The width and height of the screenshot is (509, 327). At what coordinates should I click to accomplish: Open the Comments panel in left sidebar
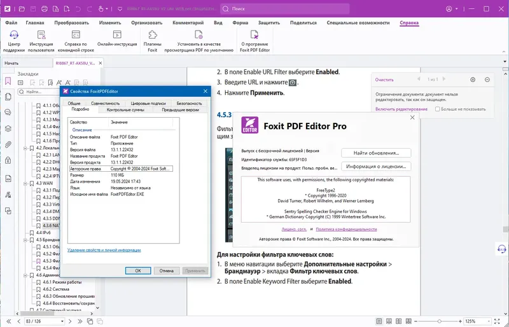[8, 113]
